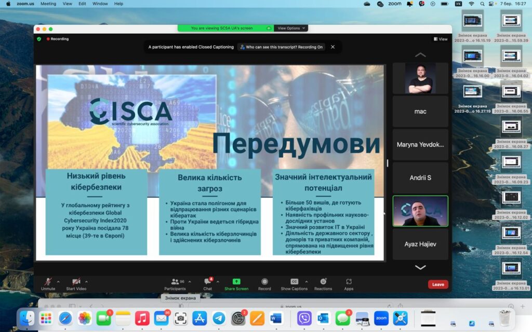Dismiss closed captioning notification with X
Screen dimensions: 532x332
click(333, 47)
